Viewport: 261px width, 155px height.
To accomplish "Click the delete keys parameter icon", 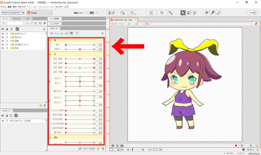I will 67,34.
